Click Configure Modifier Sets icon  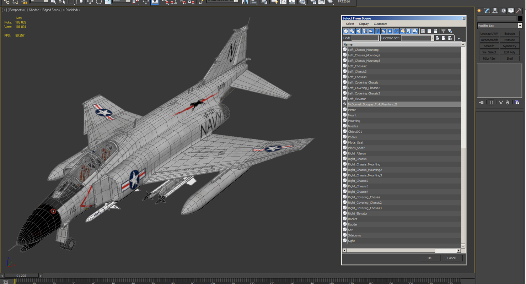(517, 102)
